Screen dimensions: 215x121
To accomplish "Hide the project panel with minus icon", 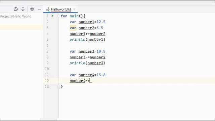I will 39,9.
